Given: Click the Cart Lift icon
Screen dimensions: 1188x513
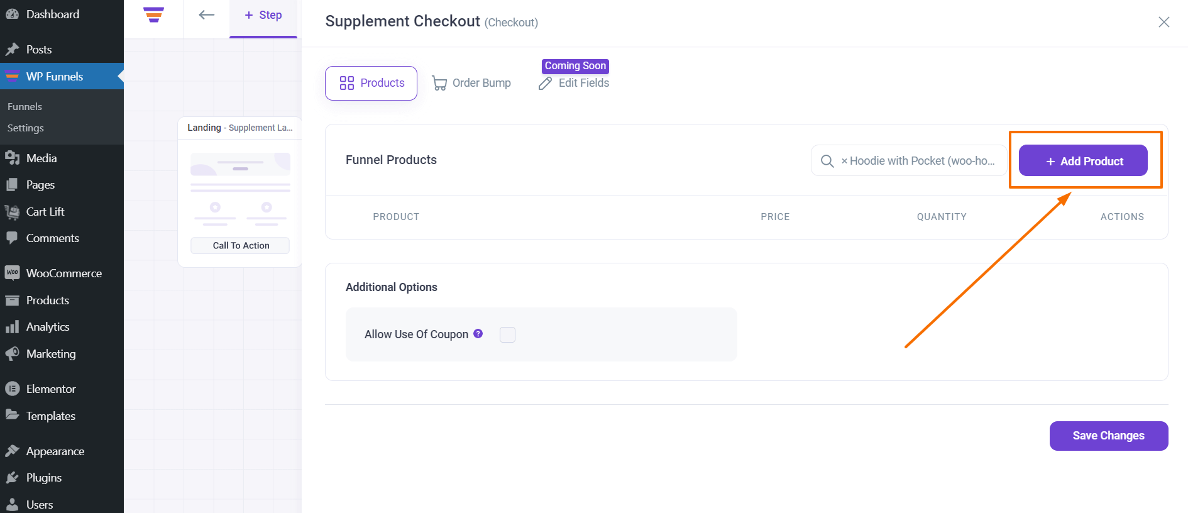Looking at the screenshot, I should [x=12, y=211].
